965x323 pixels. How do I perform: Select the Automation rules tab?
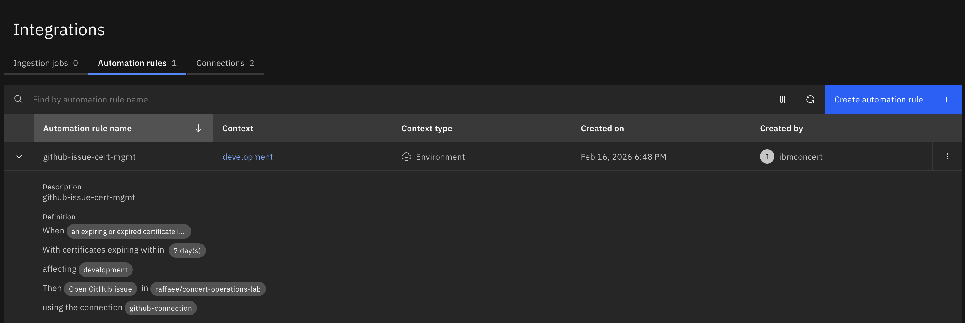coord(137,63)
